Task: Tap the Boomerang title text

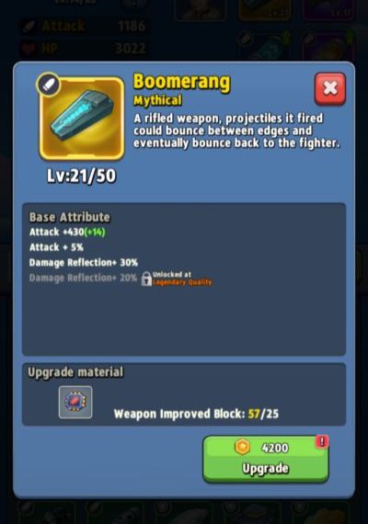Action: pyautogui.click(x=182, y=82)
